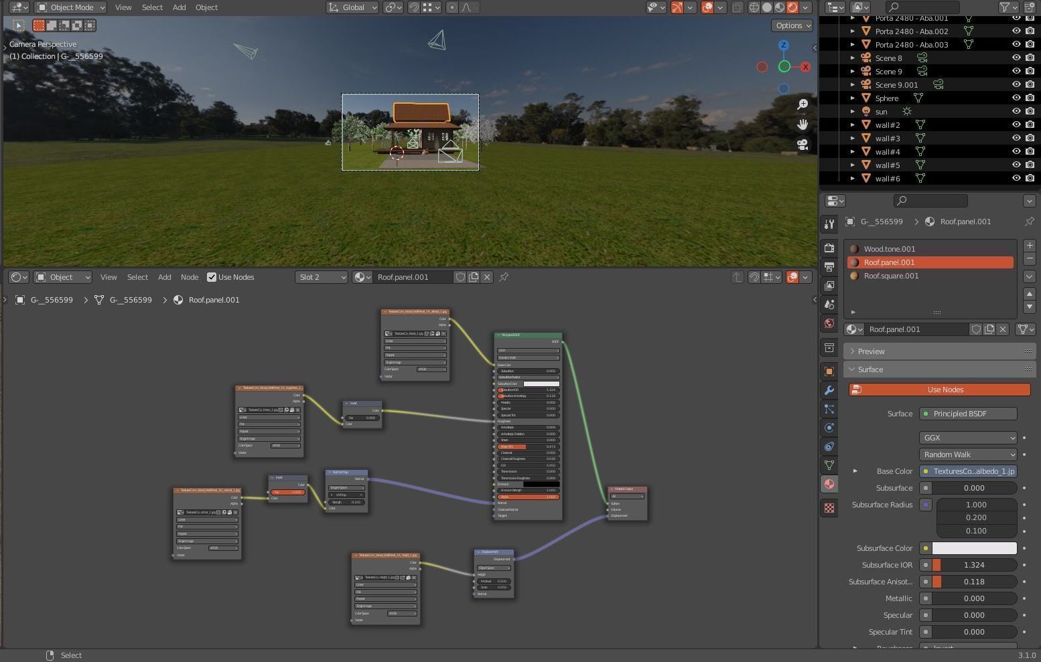
Task: Select the Wood.tone.001 material slot
Action: tap(930, 249)
